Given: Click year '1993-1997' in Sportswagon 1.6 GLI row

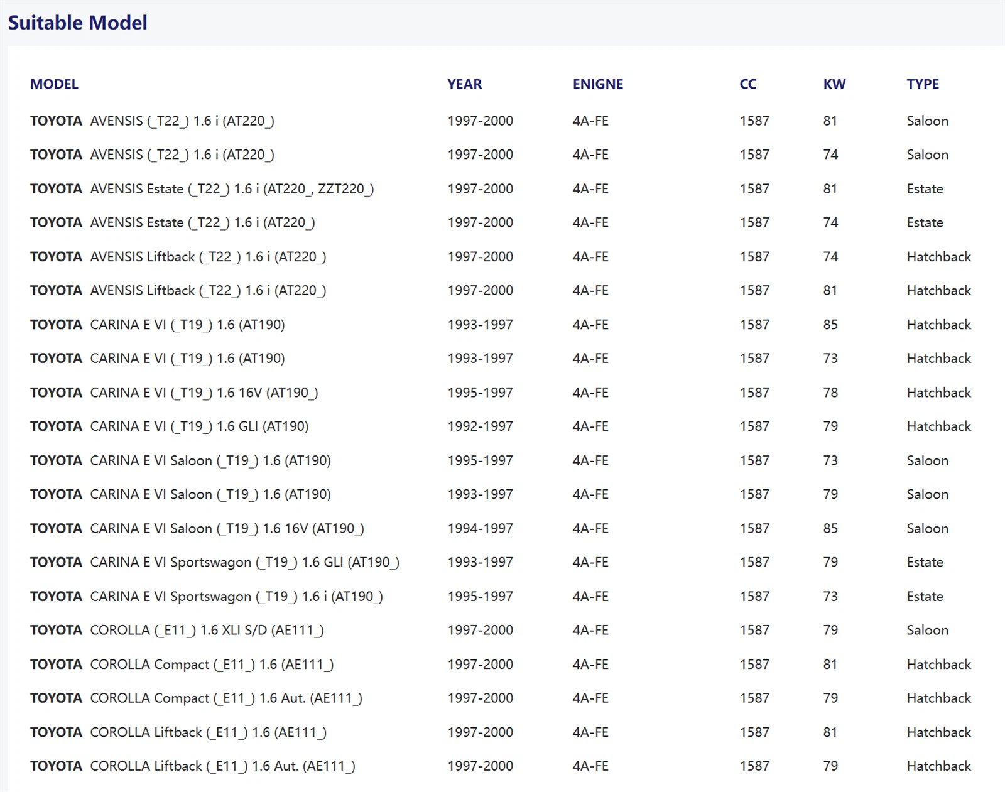Looking at the screenshot, I should [x=480, y=563].
